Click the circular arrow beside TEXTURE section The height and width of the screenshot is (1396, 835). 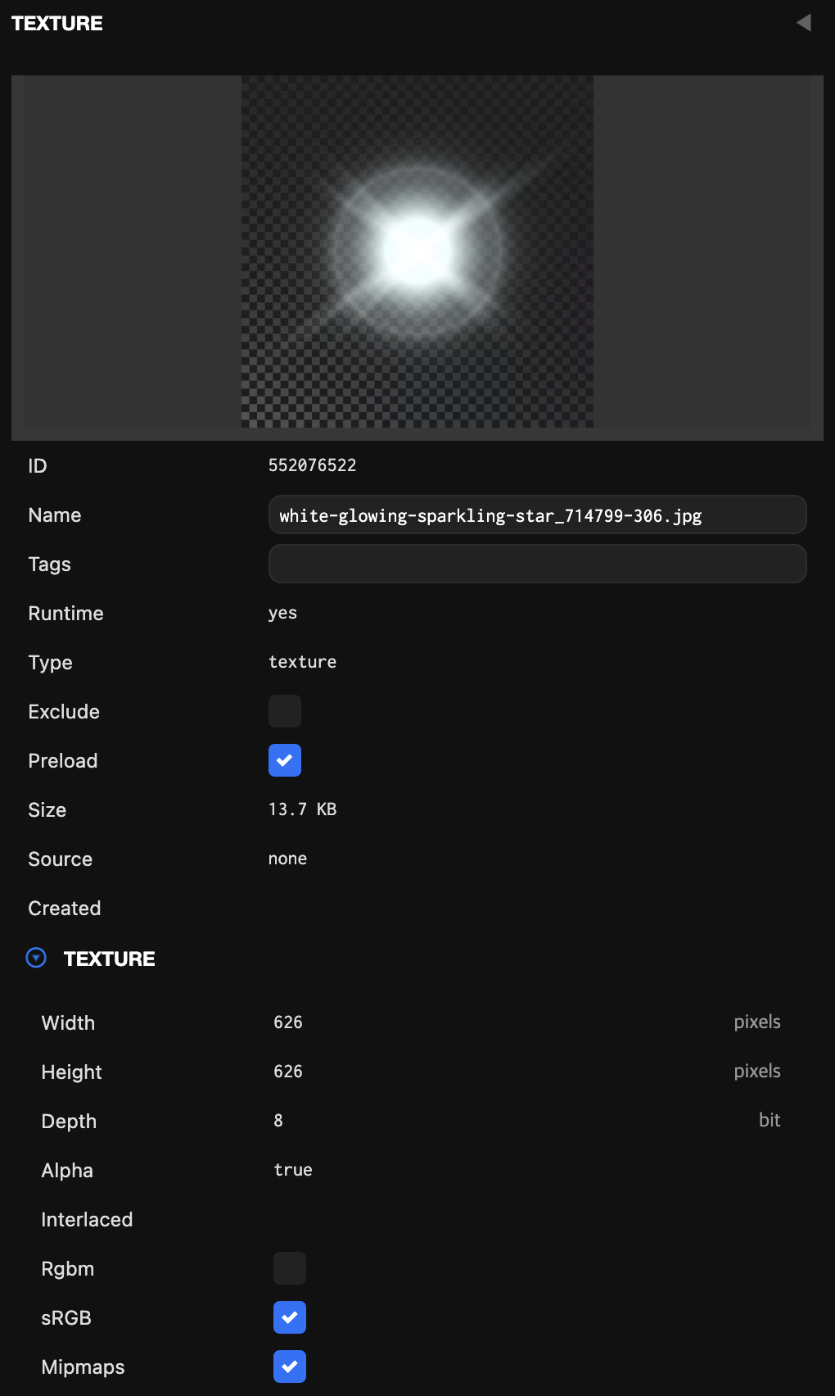click(36, 958)
